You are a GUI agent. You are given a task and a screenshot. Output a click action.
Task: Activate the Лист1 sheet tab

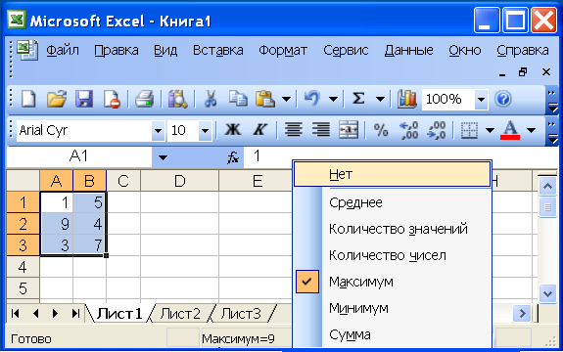[x=119, y=314]
